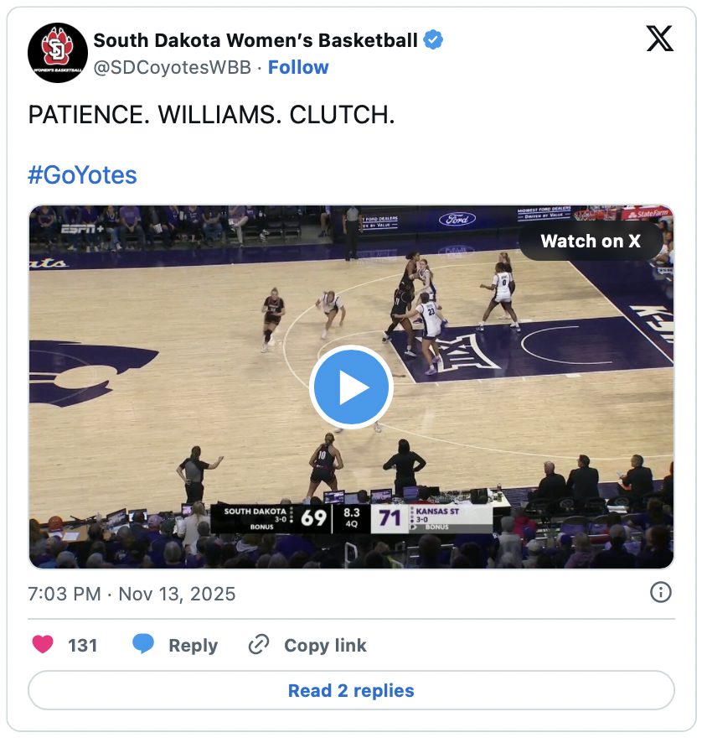Open the @SDCoyotesWBB handle
The height and width of the screenshot is (743, 707).
172,67
